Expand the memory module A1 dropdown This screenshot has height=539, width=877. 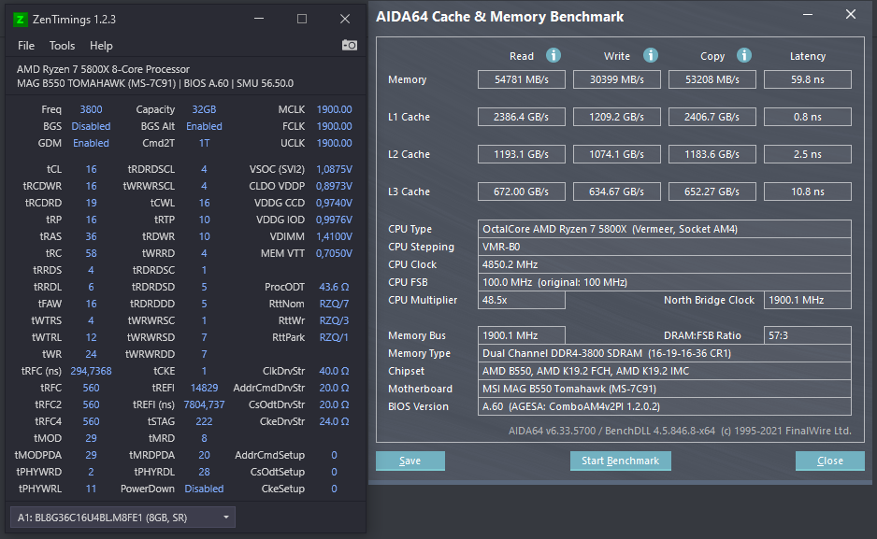(123, 518)
